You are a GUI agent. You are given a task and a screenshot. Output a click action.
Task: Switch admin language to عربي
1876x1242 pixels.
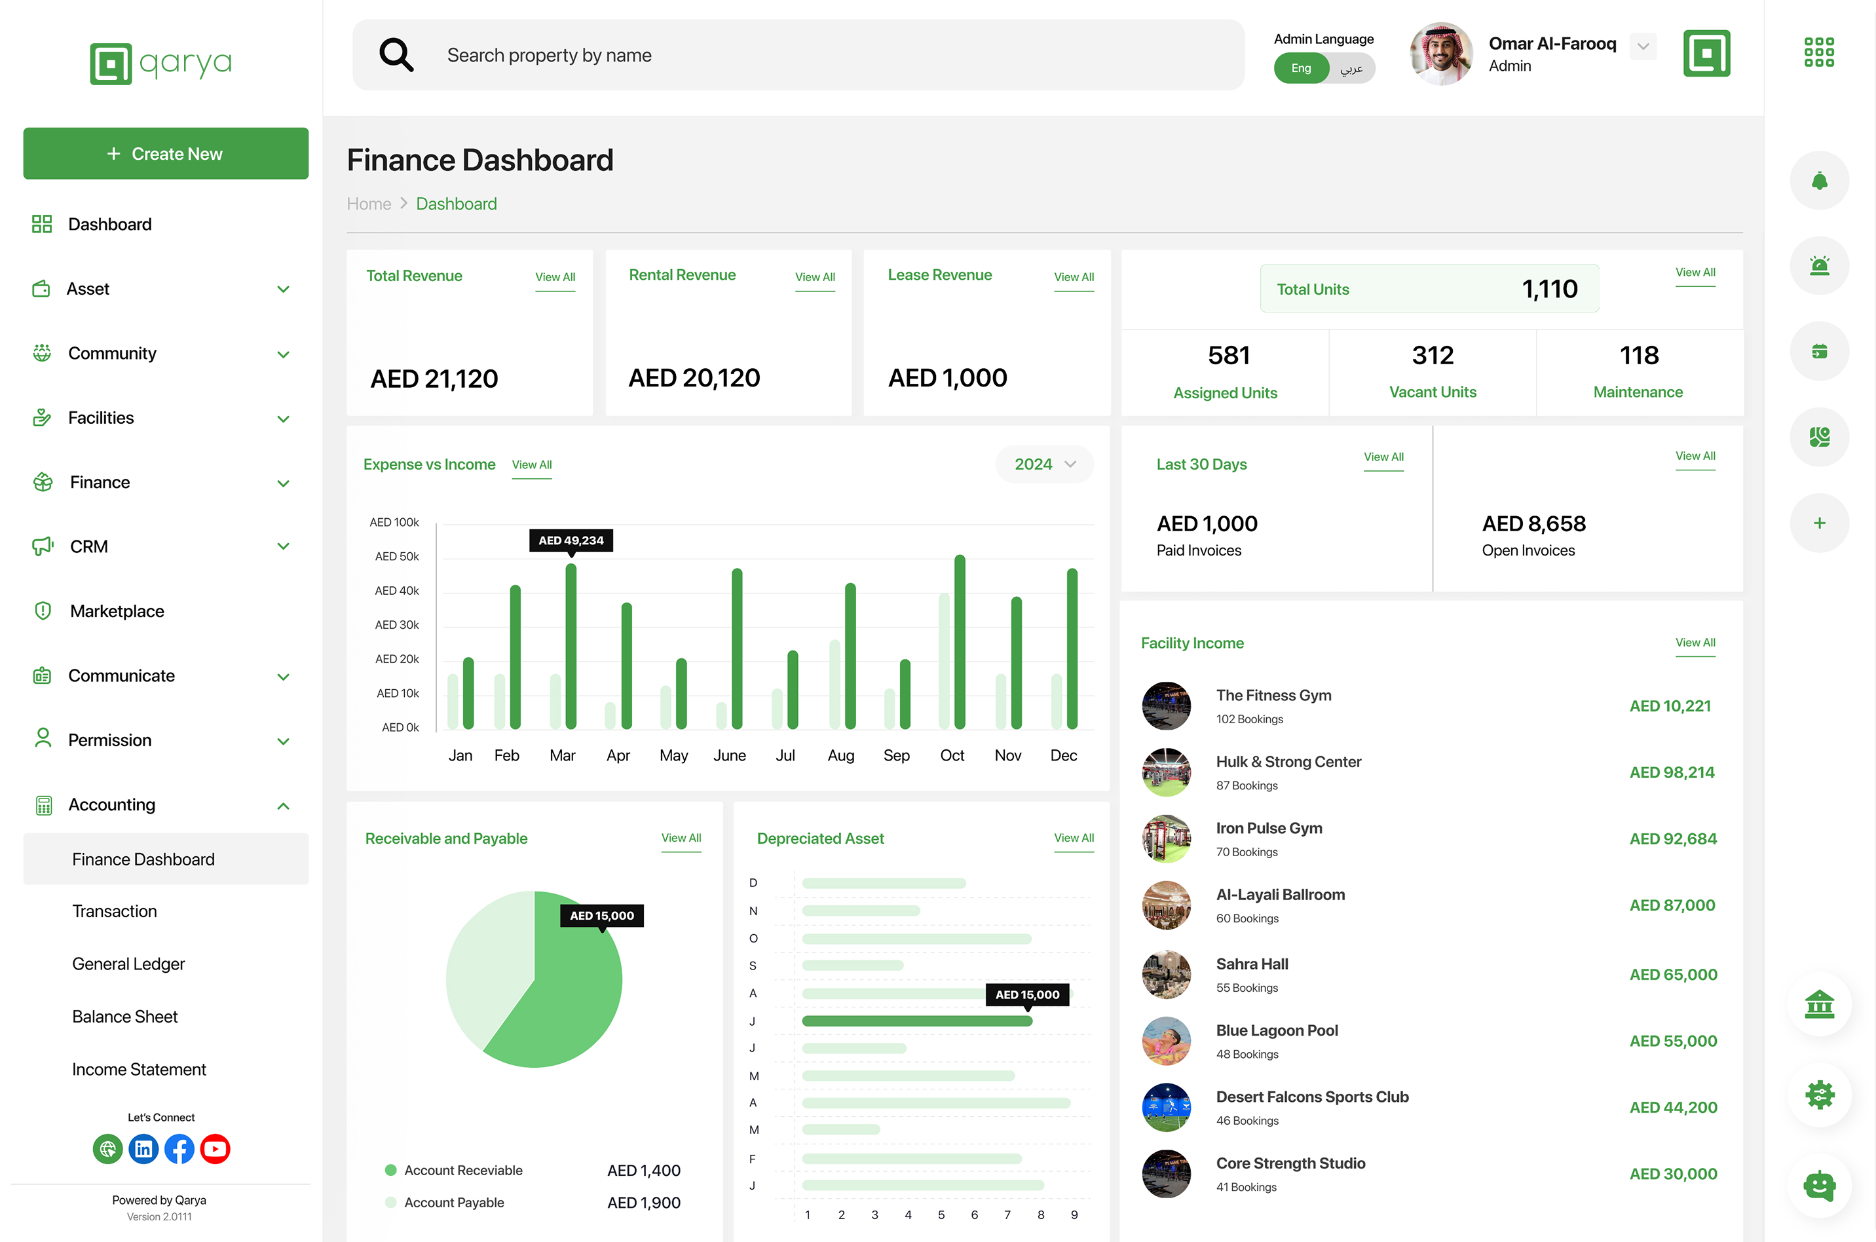pyautogui.click(x=1351, y=69)
